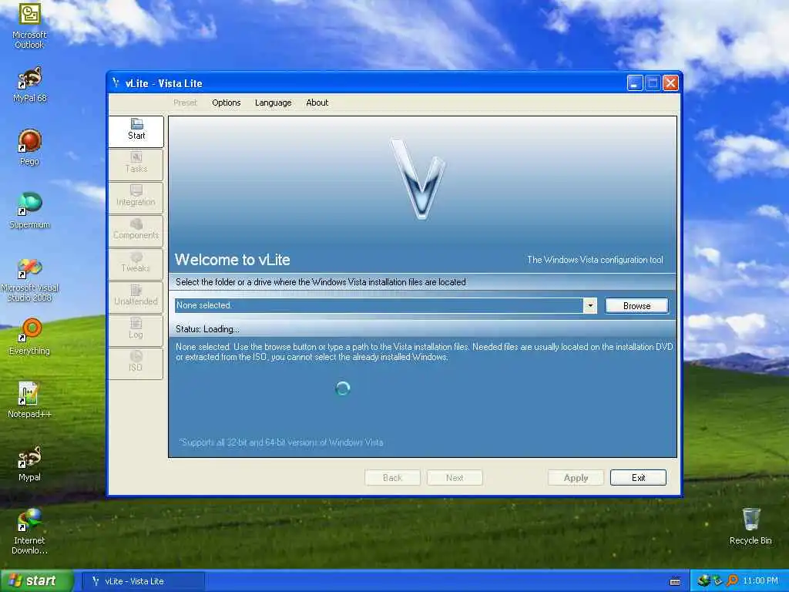Screen dimensions: 789x592
Task: Click the Next button
Action: click(x=455, y=478)
